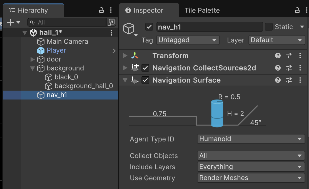Image resolution: width=309 pixels, height=189 pixels.
Task: Open Navigation Surface help reference icon
Action: coord(278,80)
